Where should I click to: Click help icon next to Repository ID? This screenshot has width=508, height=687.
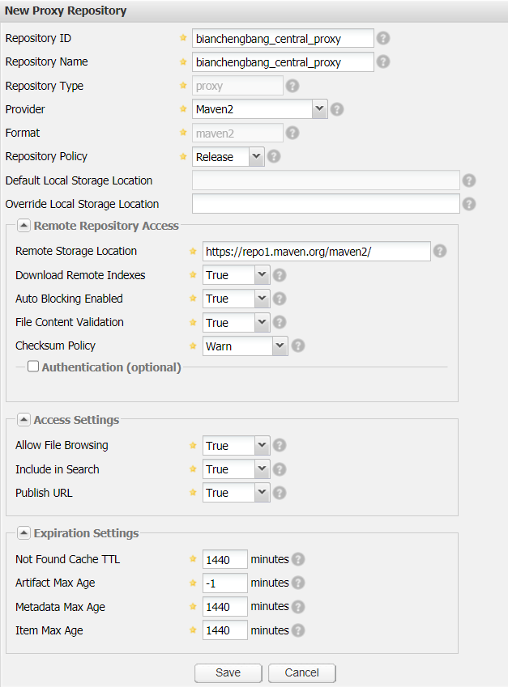click(383, 38)
